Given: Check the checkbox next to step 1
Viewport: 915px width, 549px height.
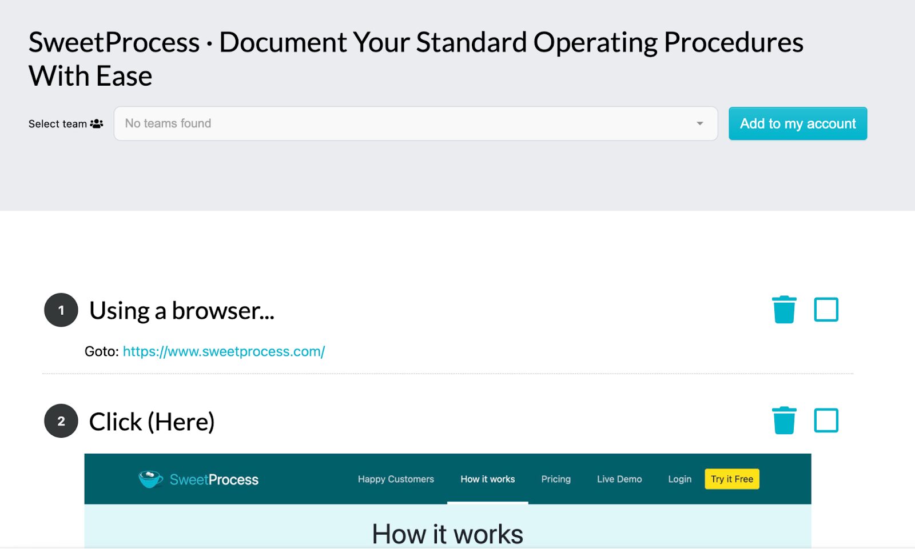Looking at the screenshot, I should click(826, 309).
